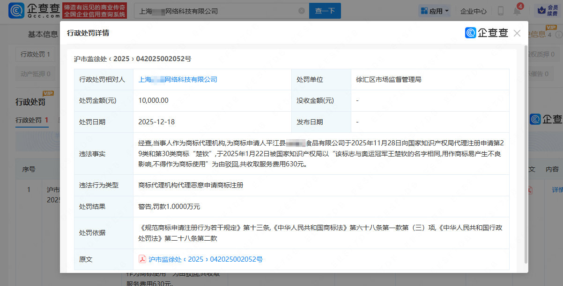Click 商标代理机构代理恶意申请商标注册 text
563x286 pixels.
point(191,185)
